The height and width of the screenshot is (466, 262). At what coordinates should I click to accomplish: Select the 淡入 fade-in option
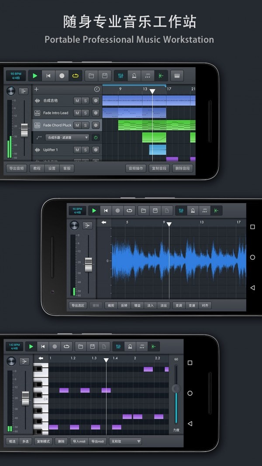[150, 305]
